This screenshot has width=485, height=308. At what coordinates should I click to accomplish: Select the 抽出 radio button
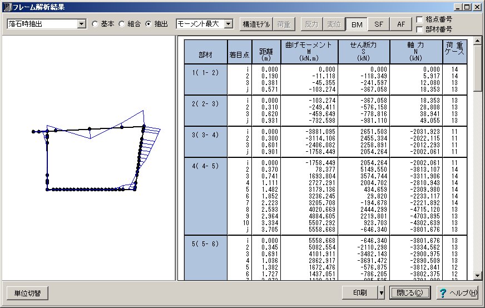[x=149, y=24]
